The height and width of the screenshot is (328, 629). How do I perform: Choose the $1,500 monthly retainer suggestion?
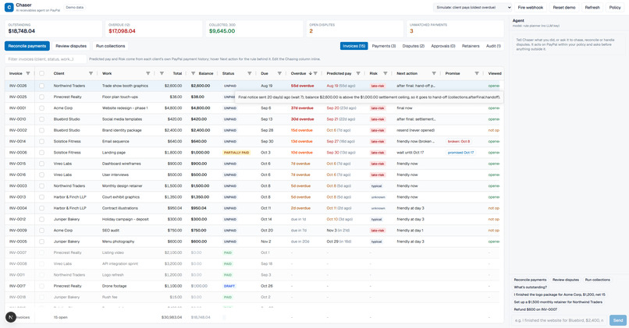coord(558,302)
